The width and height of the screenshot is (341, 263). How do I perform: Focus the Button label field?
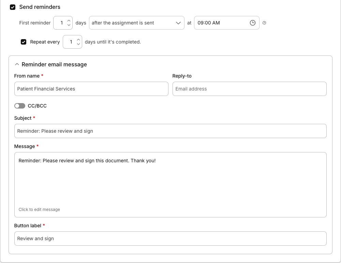pyautogui.click(x=170, y=239)
